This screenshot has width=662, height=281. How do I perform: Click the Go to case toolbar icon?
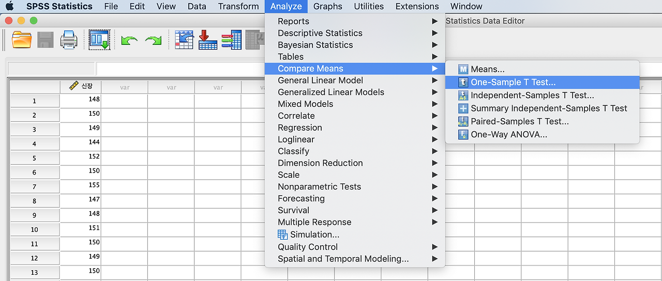[x=184, y=40]
